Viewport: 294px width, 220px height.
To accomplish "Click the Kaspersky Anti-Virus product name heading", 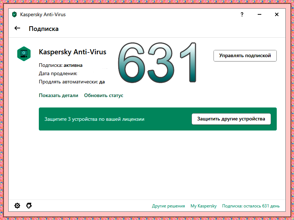I will 73,52.
